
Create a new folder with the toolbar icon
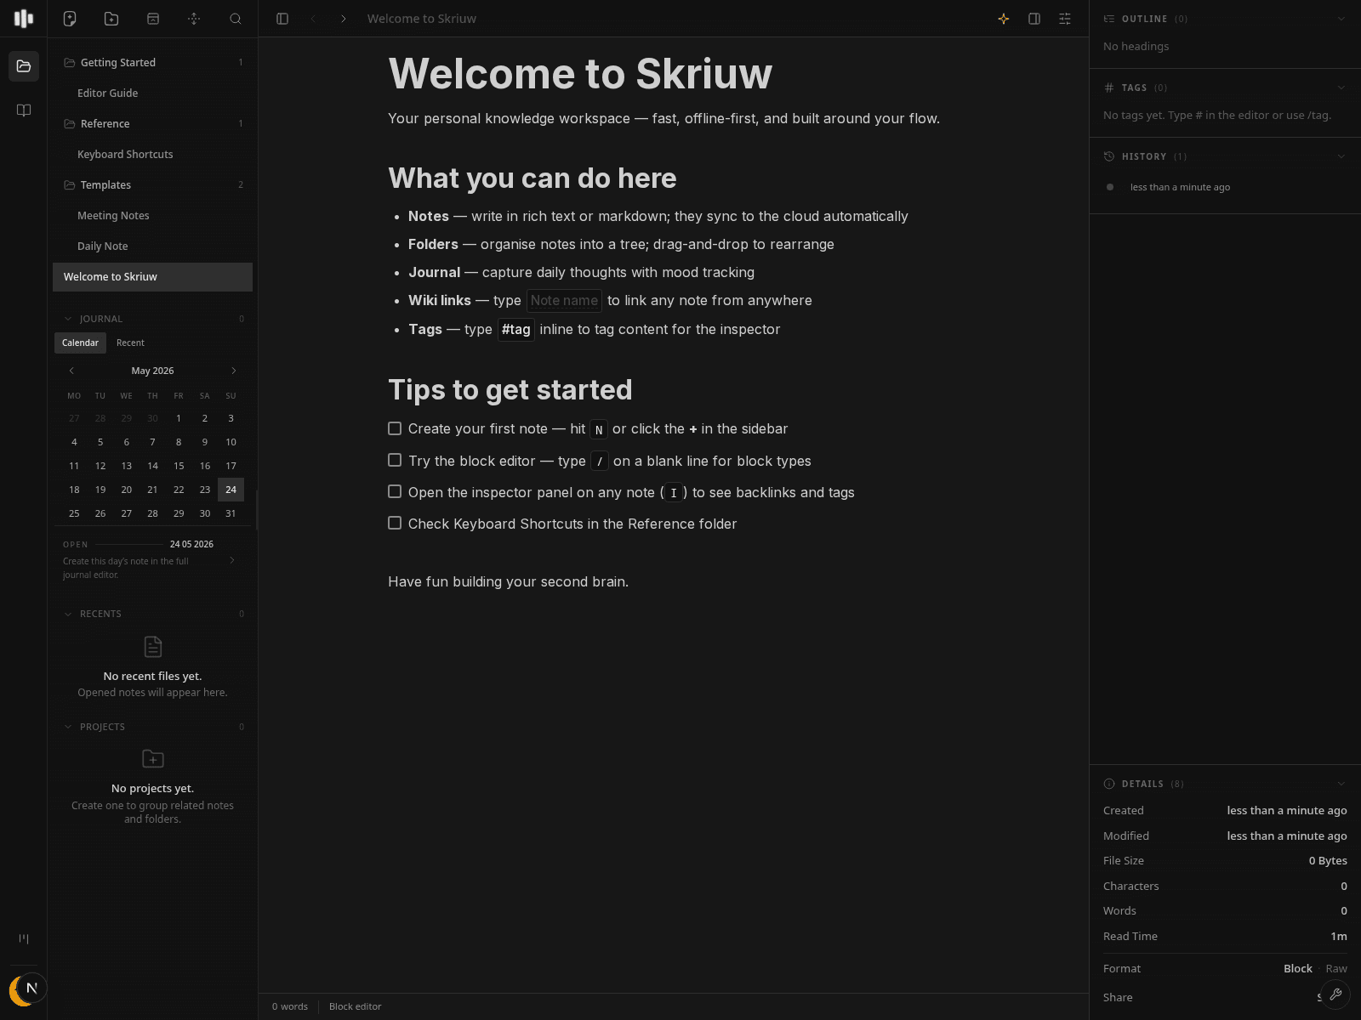[x=111, y=19]
